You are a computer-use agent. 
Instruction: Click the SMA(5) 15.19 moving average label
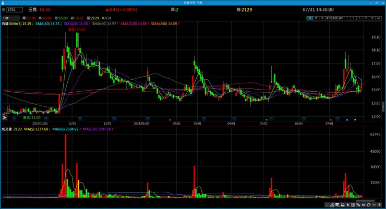(21, 24)
